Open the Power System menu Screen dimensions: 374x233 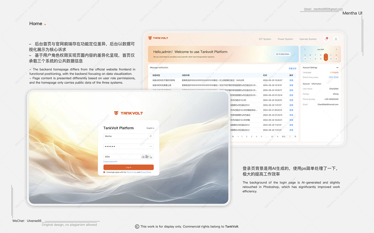tap(285, 39)
